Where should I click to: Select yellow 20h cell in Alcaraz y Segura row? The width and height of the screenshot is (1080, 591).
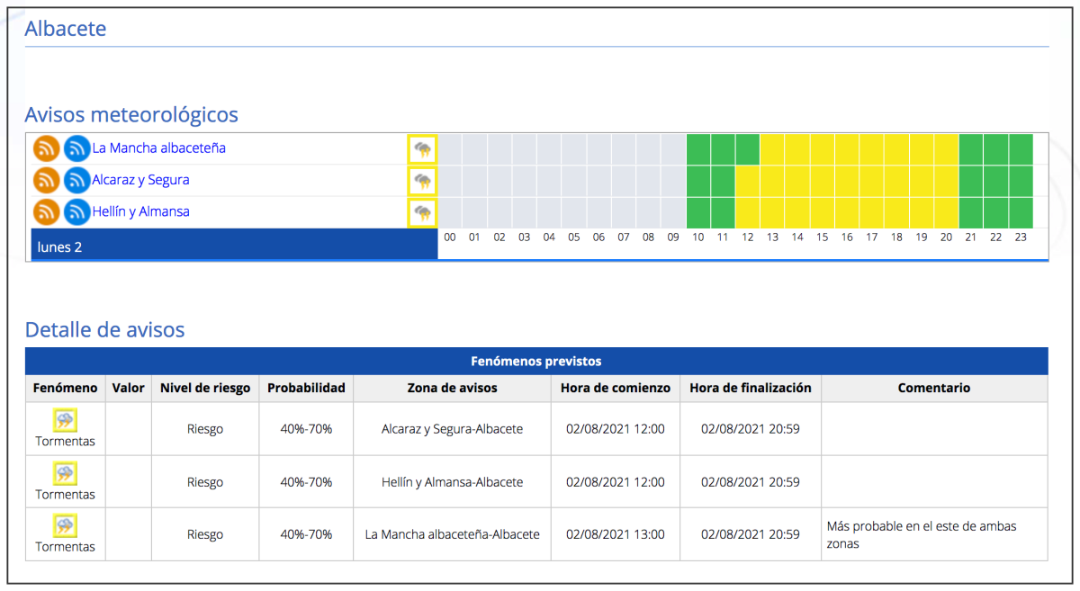pos(946,181)
